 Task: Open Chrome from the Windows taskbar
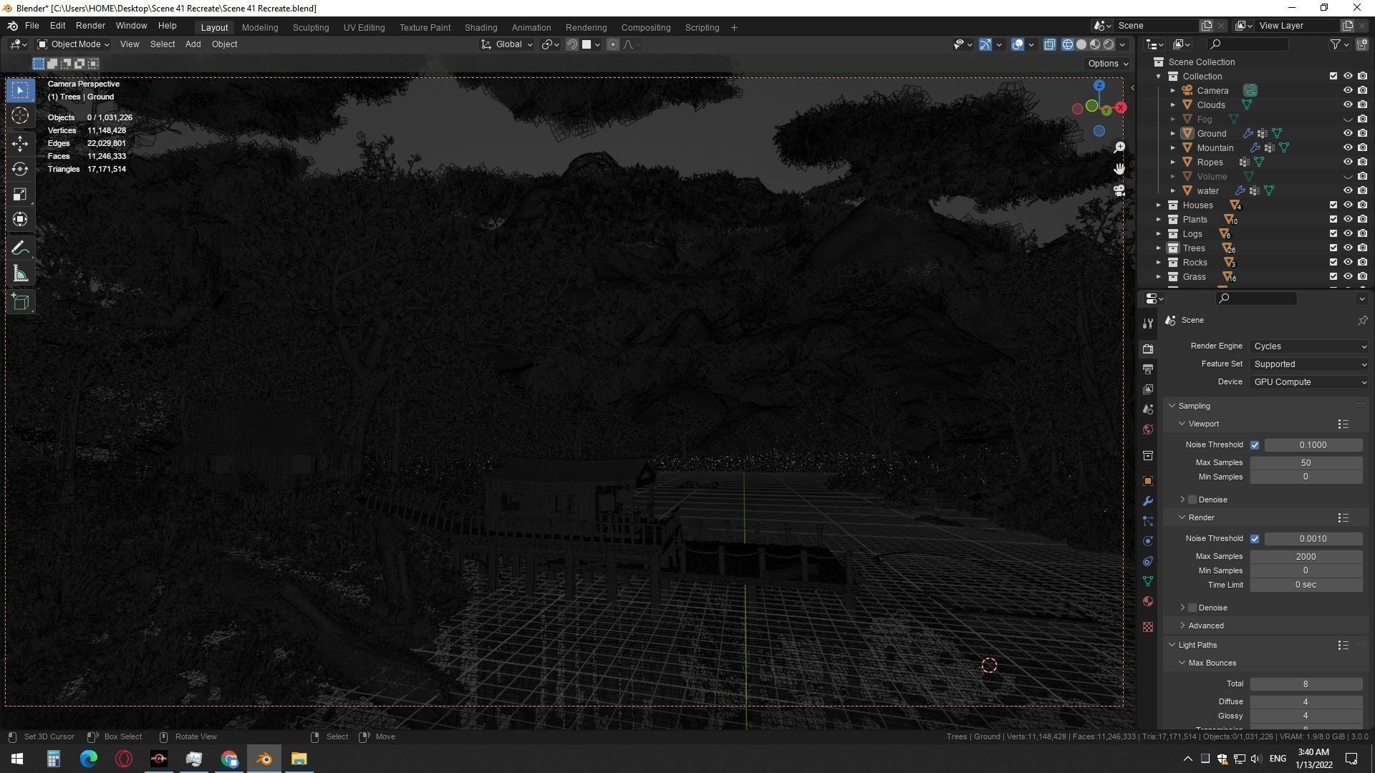coord(229,759)
